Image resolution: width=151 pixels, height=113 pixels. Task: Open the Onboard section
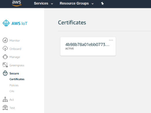coord(15,49)
